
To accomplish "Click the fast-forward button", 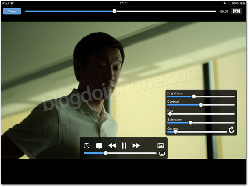I will [x=136, y=146].
